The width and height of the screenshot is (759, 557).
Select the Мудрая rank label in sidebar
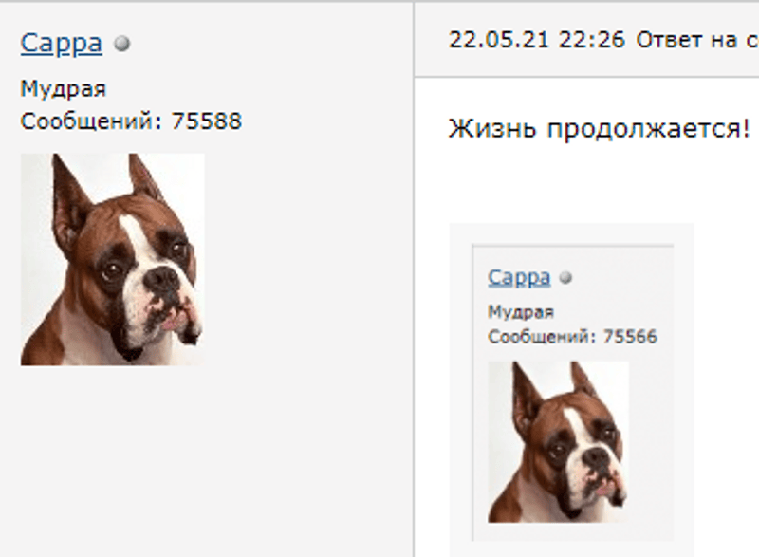(63, 89)
